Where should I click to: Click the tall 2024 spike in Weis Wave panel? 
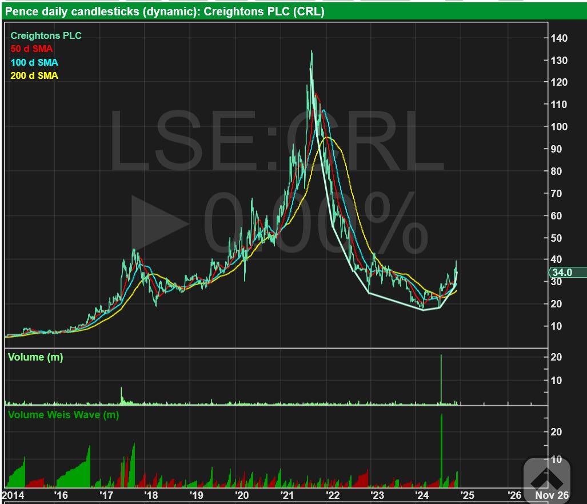pos(441,450)
